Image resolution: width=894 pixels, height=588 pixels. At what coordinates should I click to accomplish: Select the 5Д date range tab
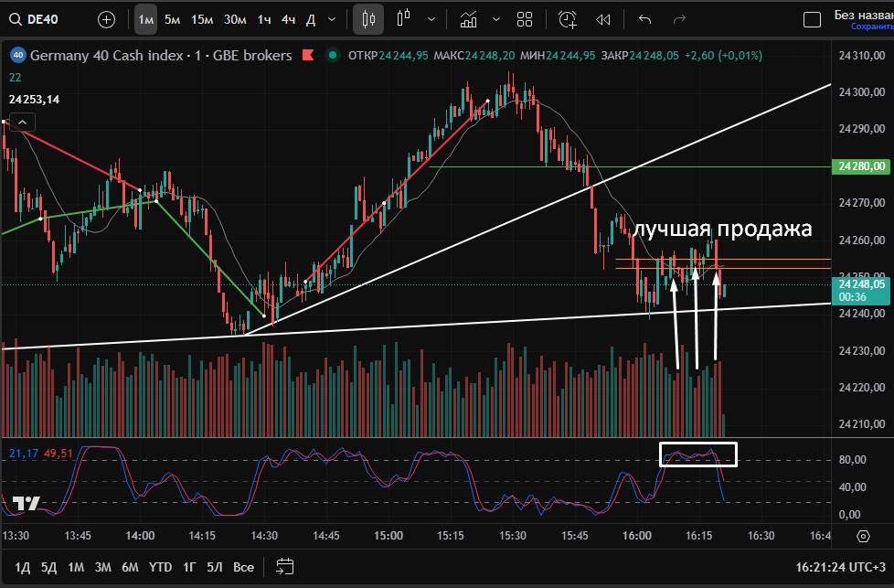pyautogui.click(x=48, y=567)
